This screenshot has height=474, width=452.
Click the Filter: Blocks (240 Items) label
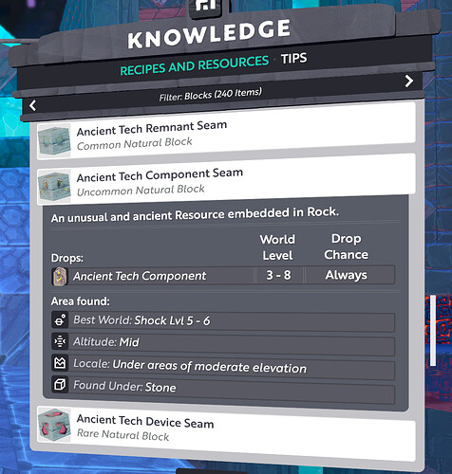(211, 95)
